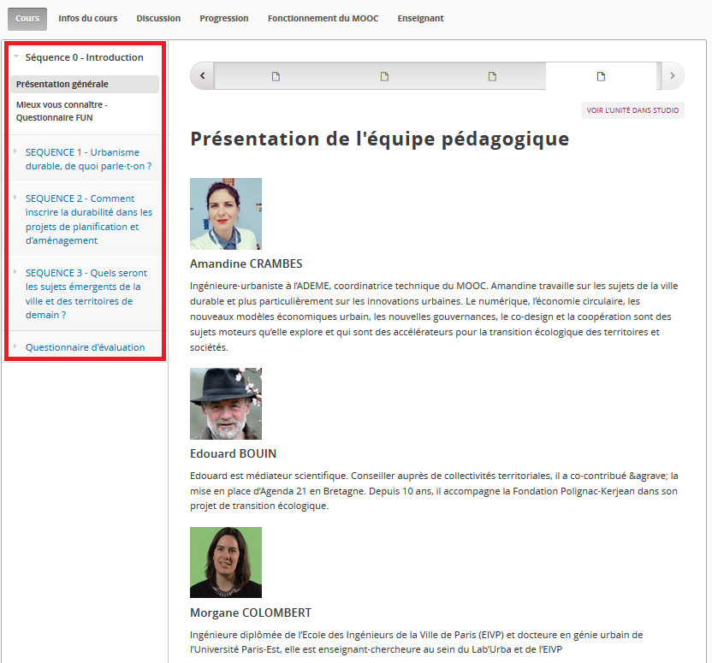This screenshot has width=712, height=663.
Task: Open the first unit page icon
Action: [276, 76]
